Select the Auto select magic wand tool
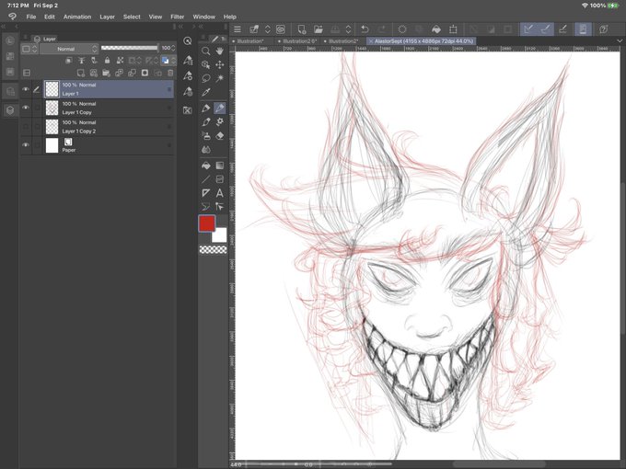626x469 pixels. (220, 78)
